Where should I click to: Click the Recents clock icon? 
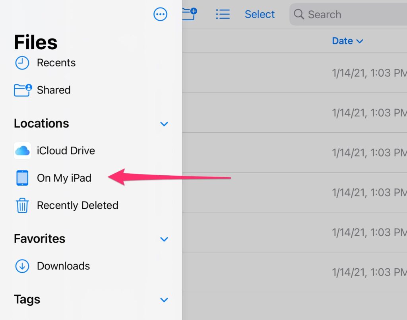22,63
